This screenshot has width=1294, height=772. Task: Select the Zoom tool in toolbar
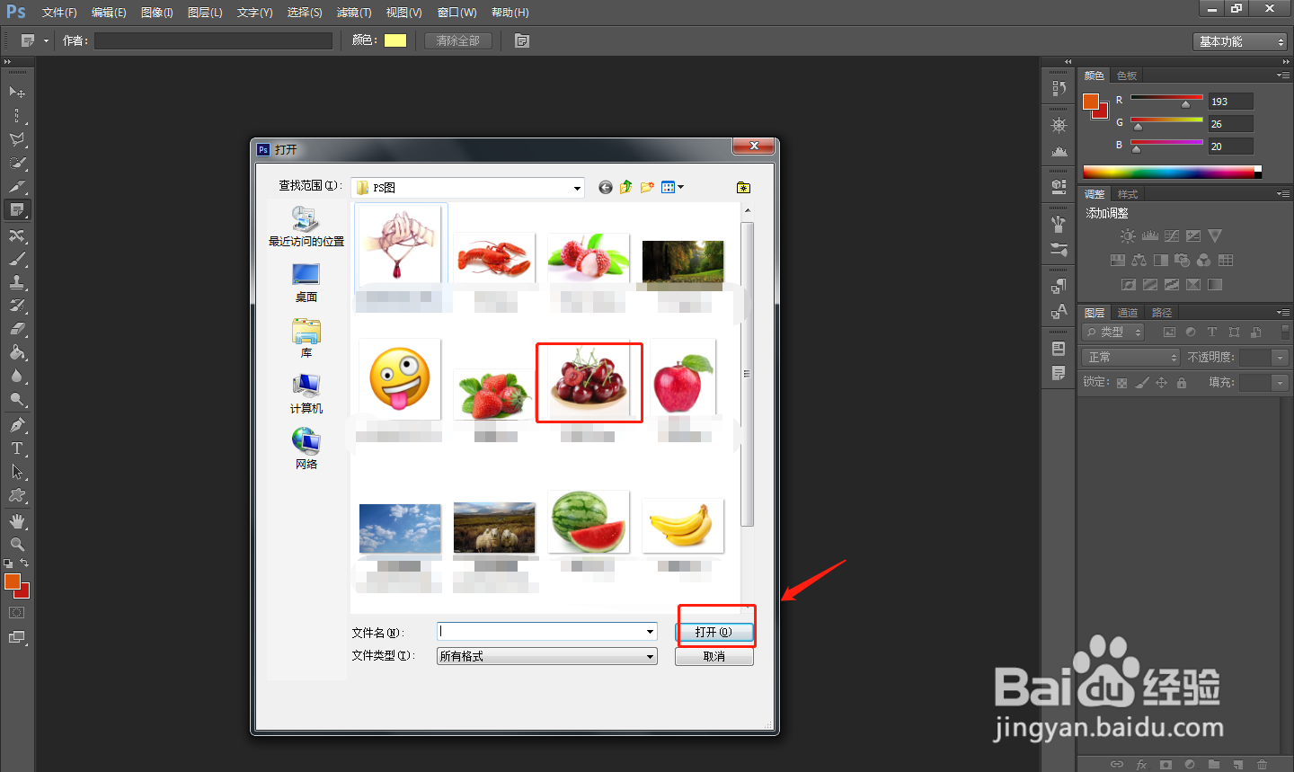coord(16,544)
